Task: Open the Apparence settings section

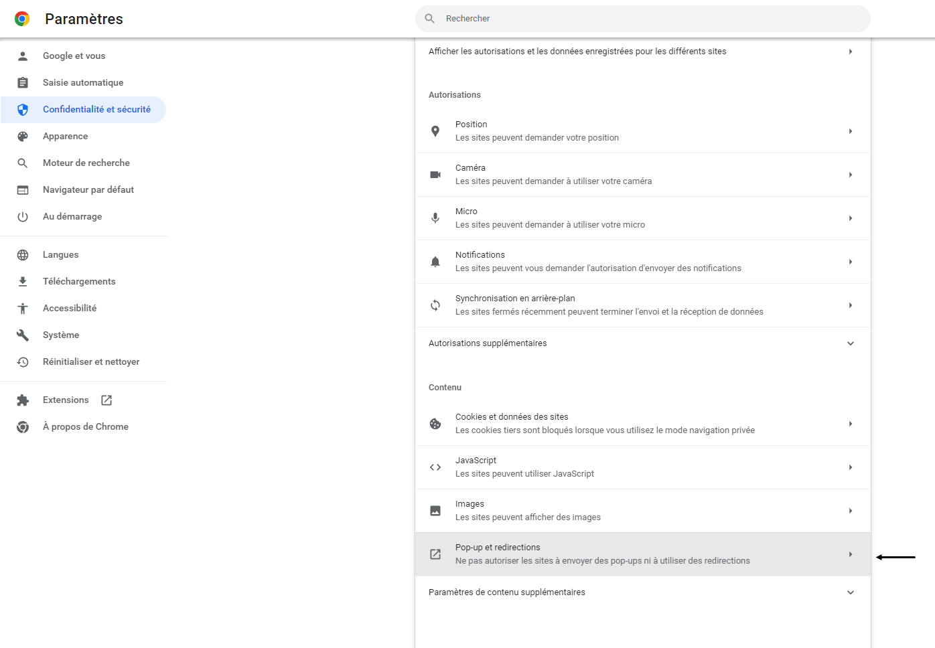Action: [x=65, y=136]
